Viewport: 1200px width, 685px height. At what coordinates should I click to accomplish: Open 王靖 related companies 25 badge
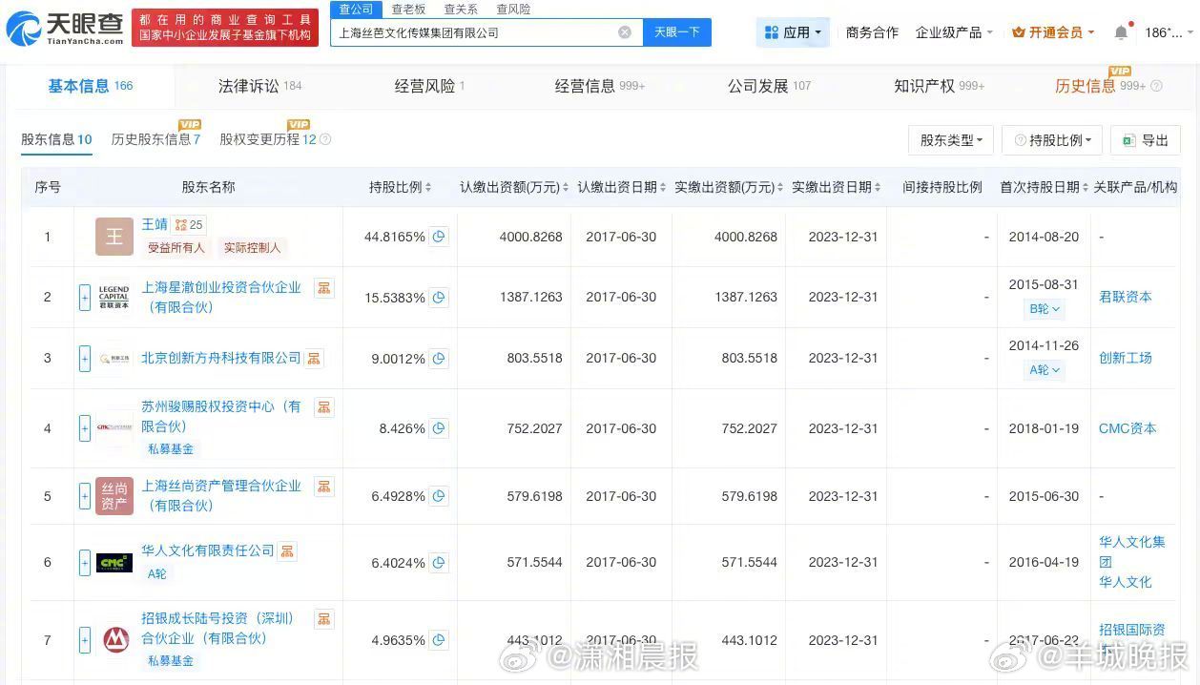click(189, 225)
